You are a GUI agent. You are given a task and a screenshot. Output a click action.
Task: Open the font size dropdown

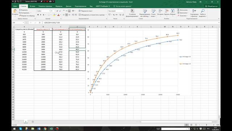coord(55,11)
